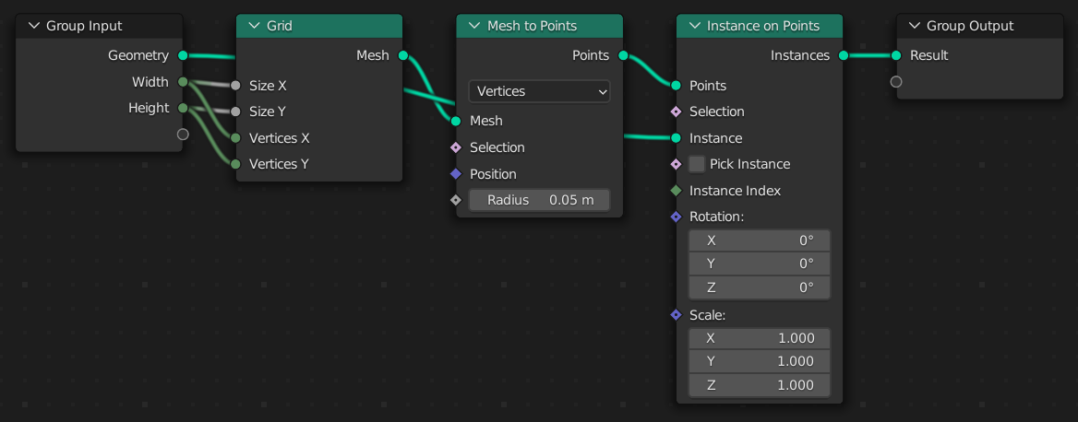Click the Geometry output socket on Group Input
Screen dimensions: 1078x422
[183, 55]
